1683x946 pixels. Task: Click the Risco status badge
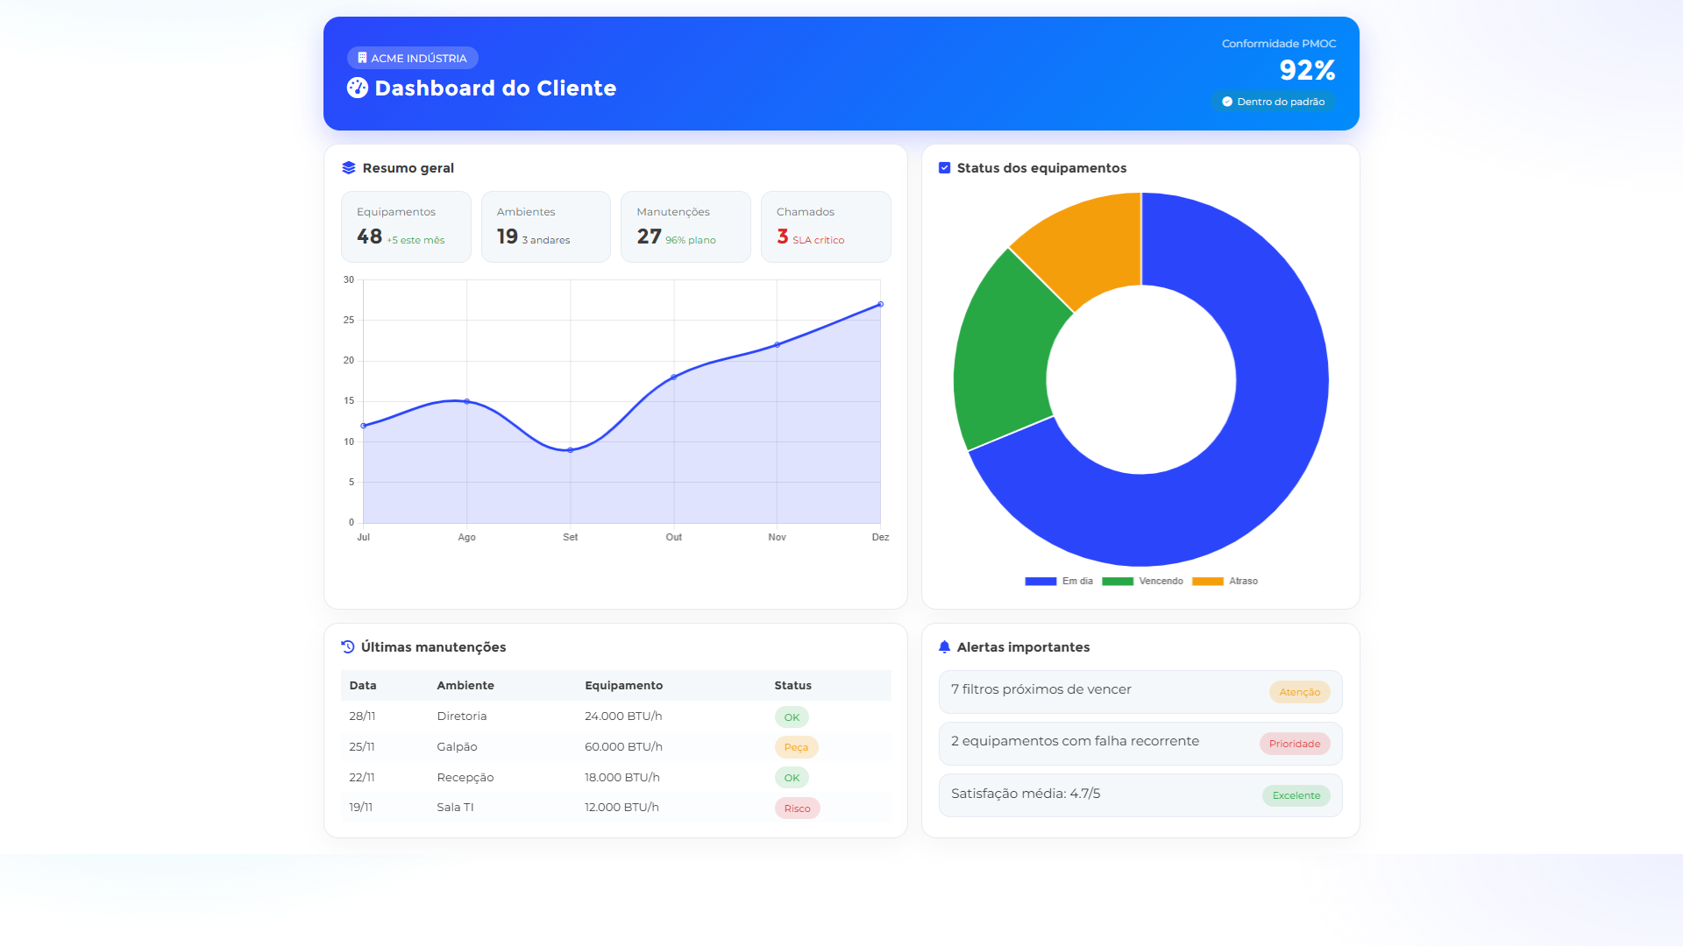(797, 808)
